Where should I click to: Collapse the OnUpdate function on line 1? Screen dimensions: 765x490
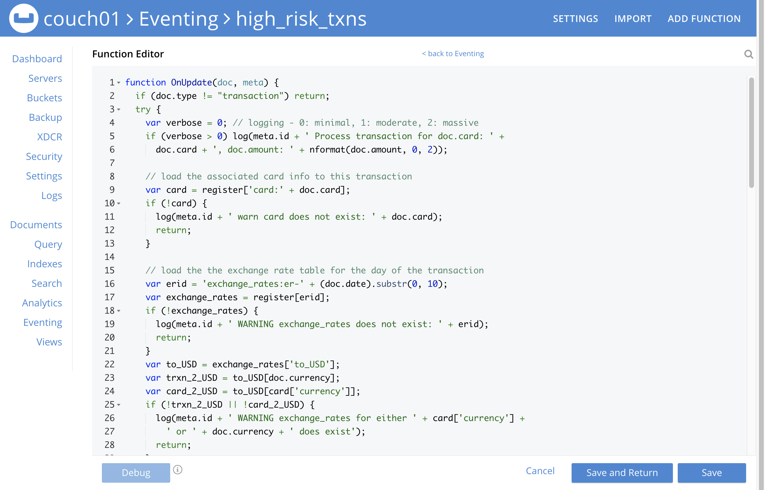coord(118,83)
